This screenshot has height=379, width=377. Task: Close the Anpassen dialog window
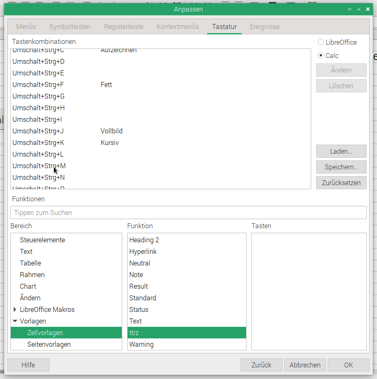point(368,9)
